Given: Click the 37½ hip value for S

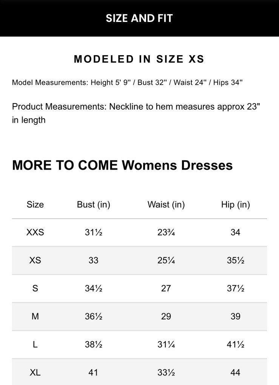Looking at the screenshot, I should coord(236,288).
